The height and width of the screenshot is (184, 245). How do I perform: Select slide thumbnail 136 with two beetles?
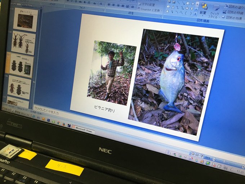click(x=19, y=87)
